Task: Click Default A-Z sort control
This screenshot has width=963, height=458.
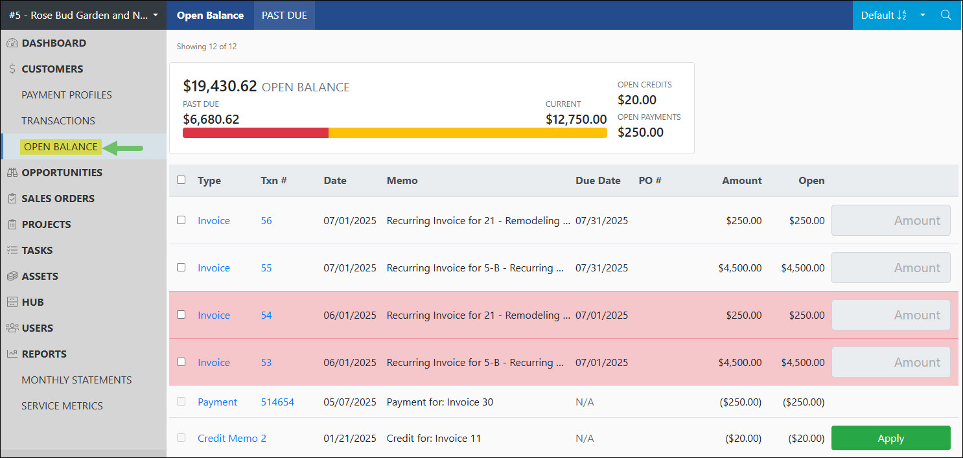Action: pos(884,15)
